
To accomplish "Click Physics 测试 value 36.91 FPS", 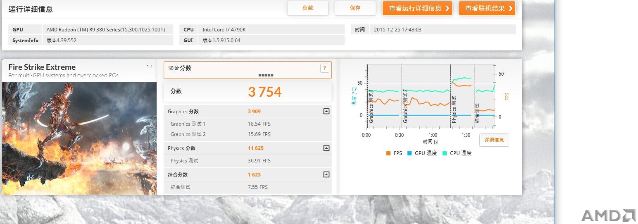I will [259, 161].
